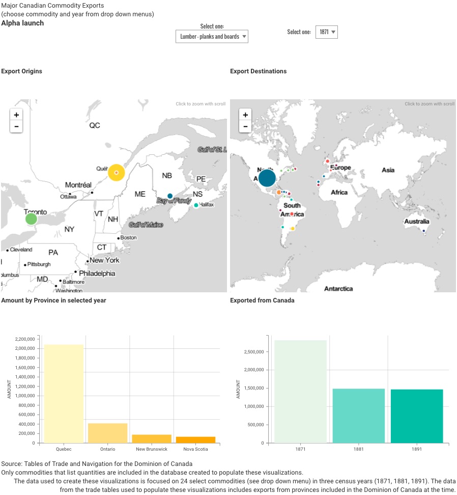Select the Quebec bar in province chart
Screen dimensions: 457x495
pyautogui.click(x=64, y=393)
